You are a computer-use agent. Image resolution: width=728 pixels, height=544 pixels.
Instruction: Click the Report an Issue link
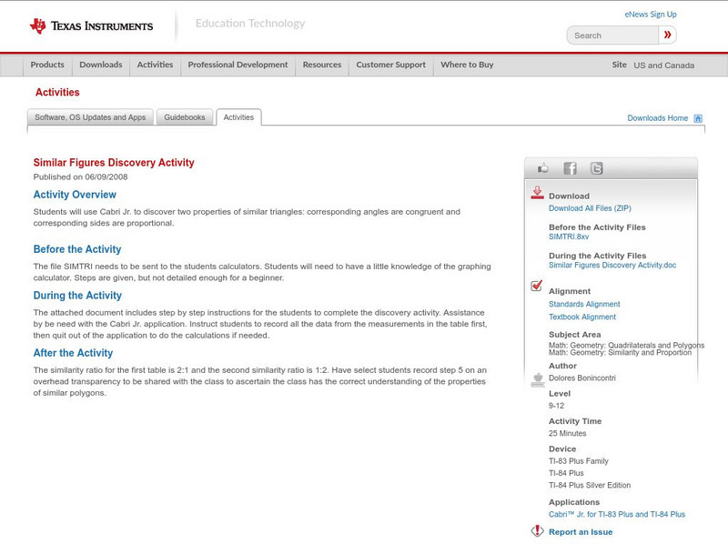(581, 532)
